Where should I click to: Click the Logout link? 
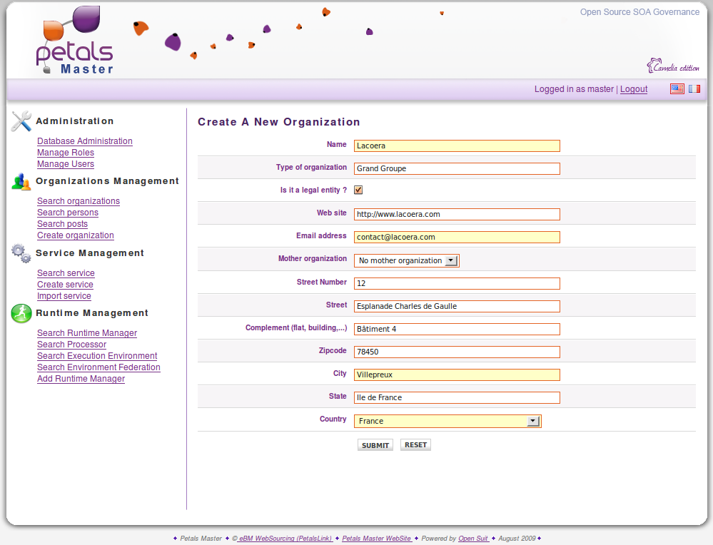tap(634, 89)
